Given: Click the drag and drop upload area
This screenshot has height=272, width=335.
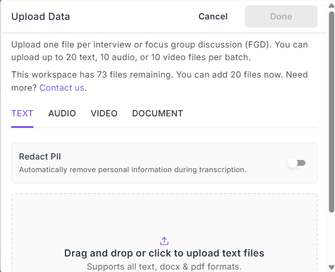Looking at the screenshot, I should [x=164, y=233].
